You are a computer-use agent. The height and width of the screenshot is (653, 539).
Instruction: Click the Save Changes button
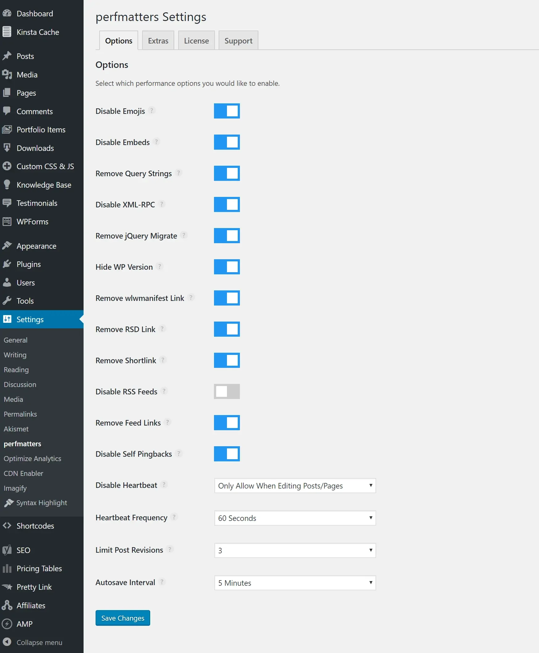tap(122, 618)
